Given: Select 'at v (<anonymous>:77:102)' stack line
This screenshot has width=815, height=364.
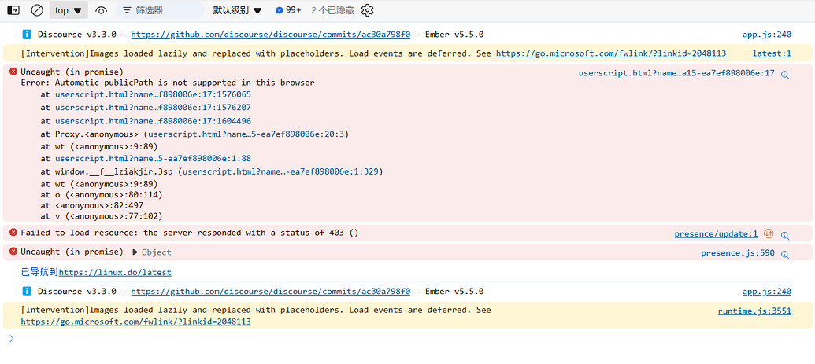Looking at the screenshot, I should click(x=102, y=216).
